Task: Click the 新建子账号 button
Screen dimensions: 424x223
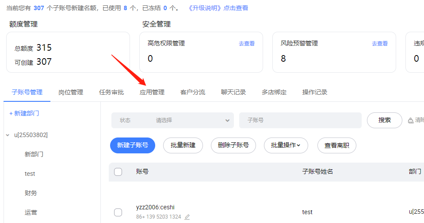Action: pos(133,145)
